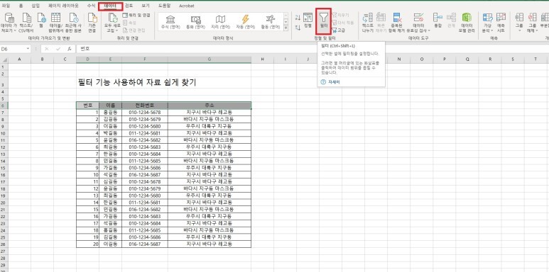
Task: Switch to the Acrobat tab
Action: click(x=187, y=6)
